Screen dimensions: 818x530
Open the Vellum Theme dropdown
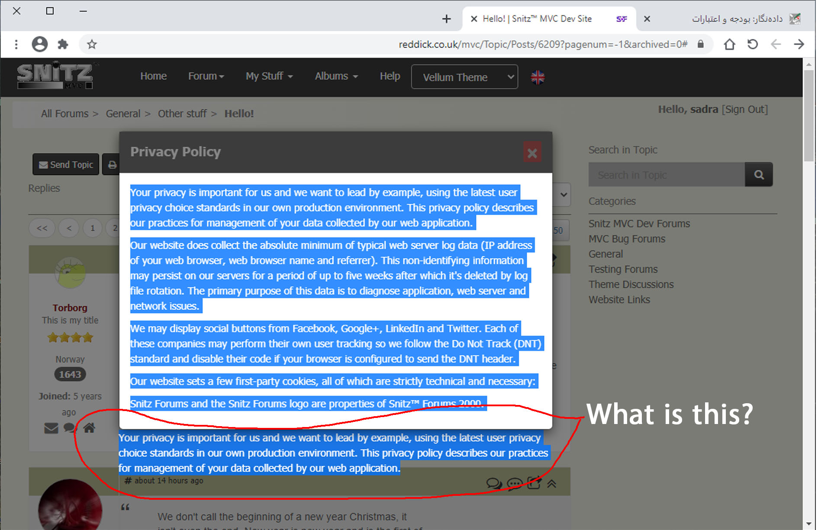point(464,77)
